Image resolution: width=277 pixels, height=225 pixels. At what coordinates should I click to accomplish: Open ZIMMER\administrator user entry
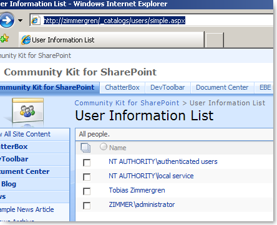(142, 204)
